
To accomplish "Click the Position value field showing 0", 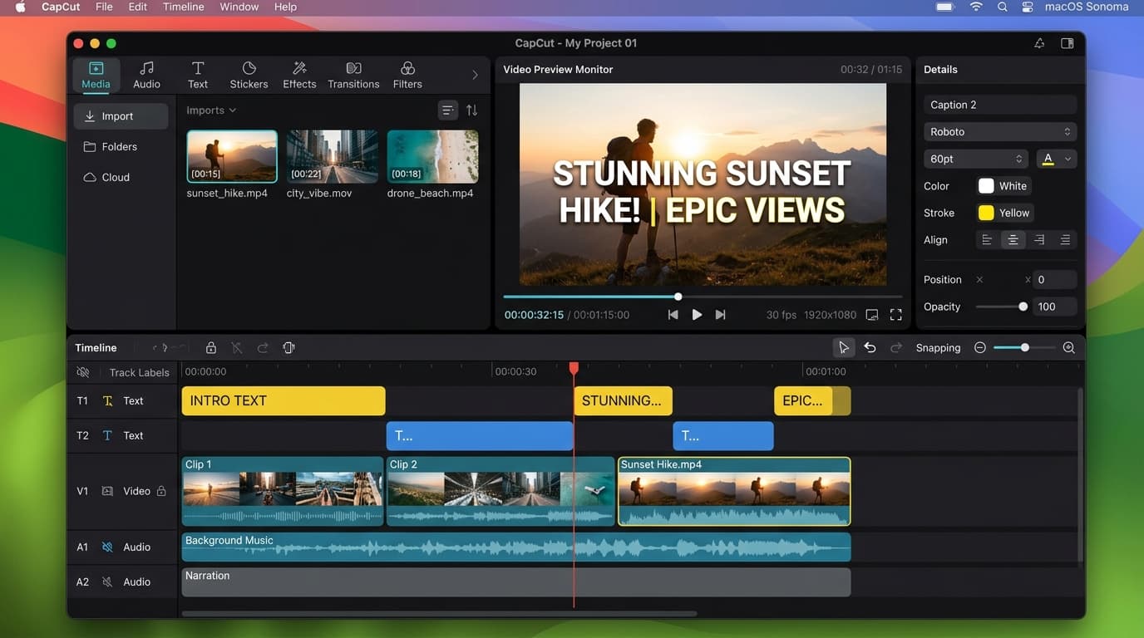I will click(x=1054, y=280).
